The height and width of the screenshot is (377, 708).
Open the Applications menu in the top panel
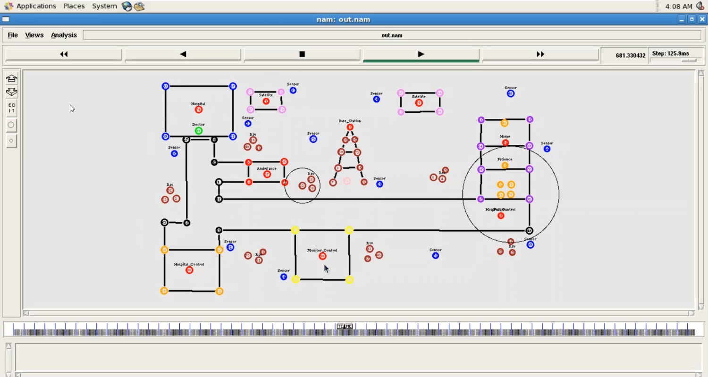coord(35,6)
